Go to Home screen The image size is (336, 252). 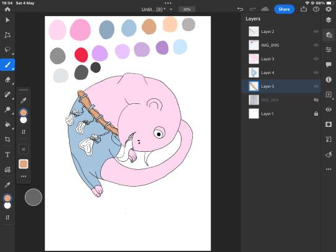pos(7,9)
